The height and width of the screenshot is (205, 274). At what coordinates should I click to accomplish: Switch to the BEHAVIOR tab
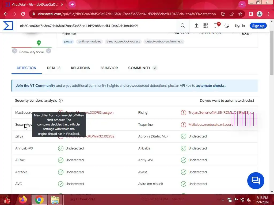pos(109,68)
